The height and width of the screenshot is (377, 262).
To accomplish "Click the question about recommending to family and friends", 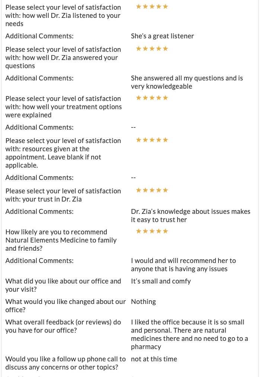I will click(61, 240).
